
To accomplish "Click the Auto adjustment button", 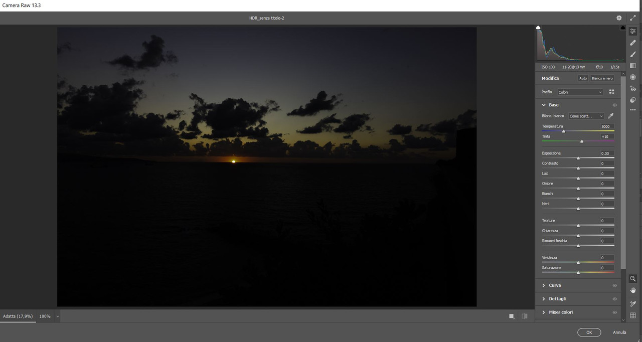I will pyautogui.click(x=583, y=78).
